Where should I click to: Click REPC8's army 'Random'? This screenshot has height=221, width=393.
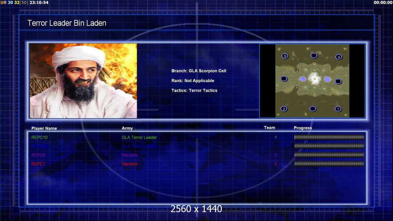click(x=129, y=155)
